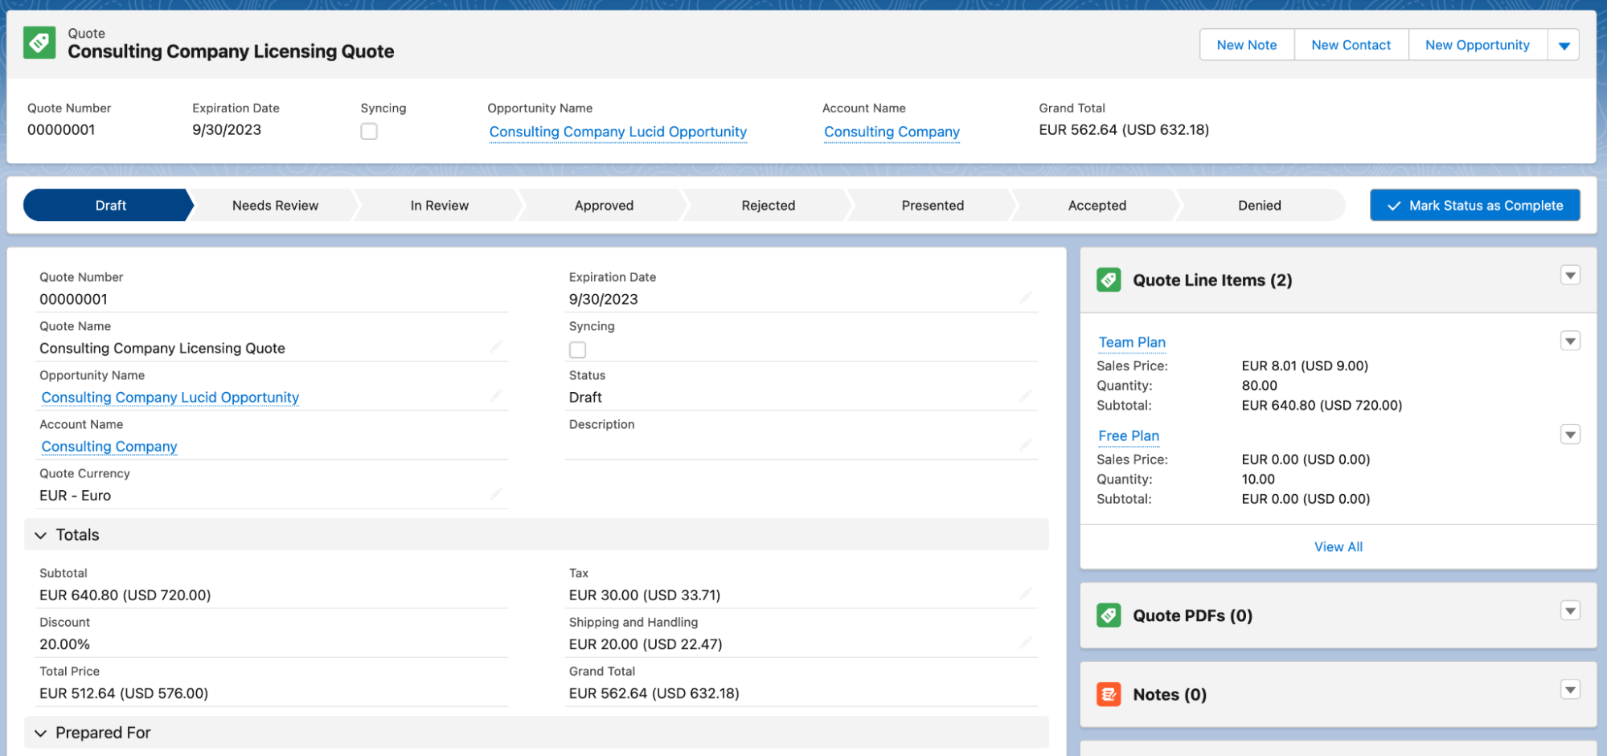Click the orange Notes panel icon

tap(1109, 694)
